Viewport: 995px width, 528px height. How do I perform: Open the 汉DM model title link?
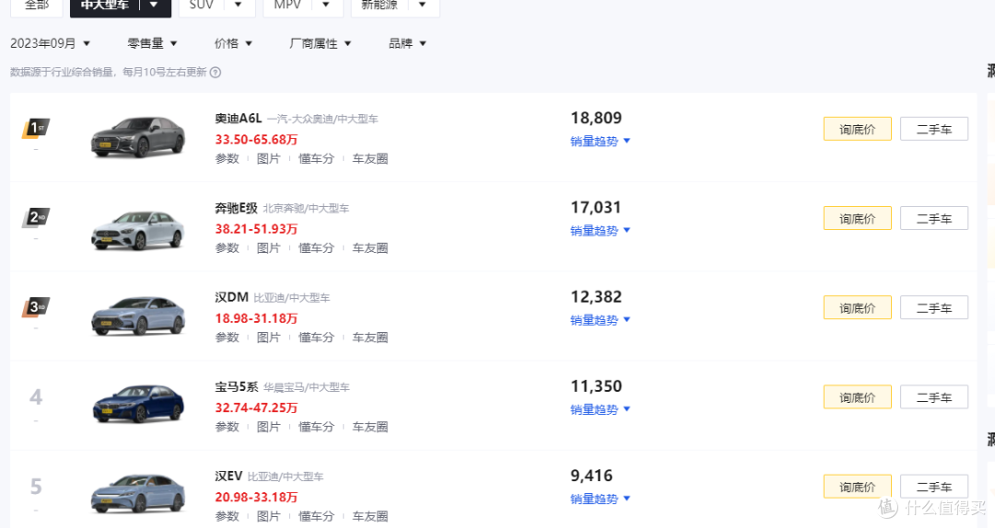[231, 297]
